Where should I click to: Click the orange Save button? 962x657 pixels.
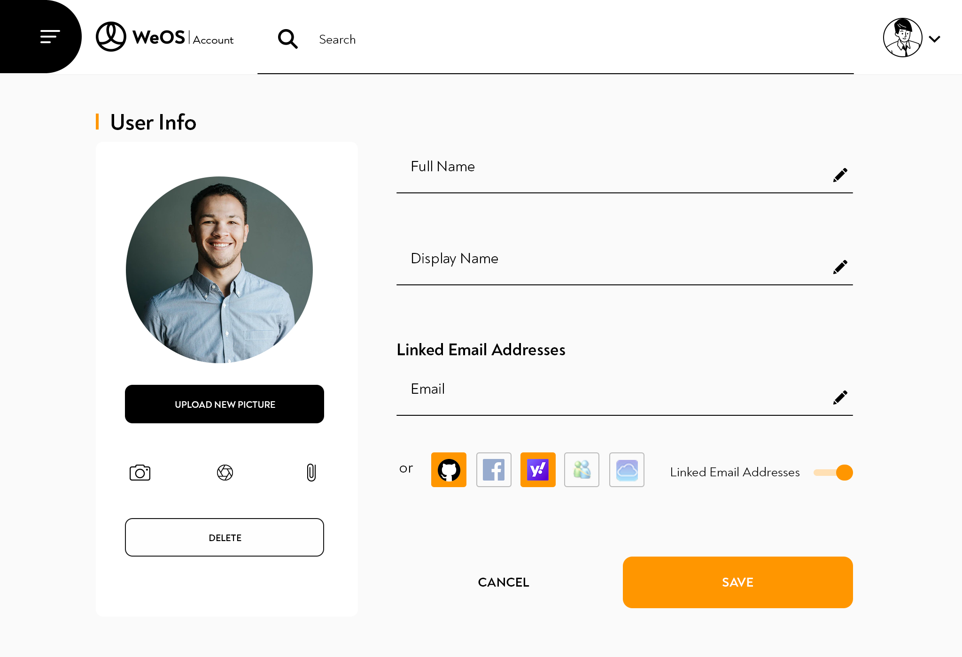tap(737, 582)
